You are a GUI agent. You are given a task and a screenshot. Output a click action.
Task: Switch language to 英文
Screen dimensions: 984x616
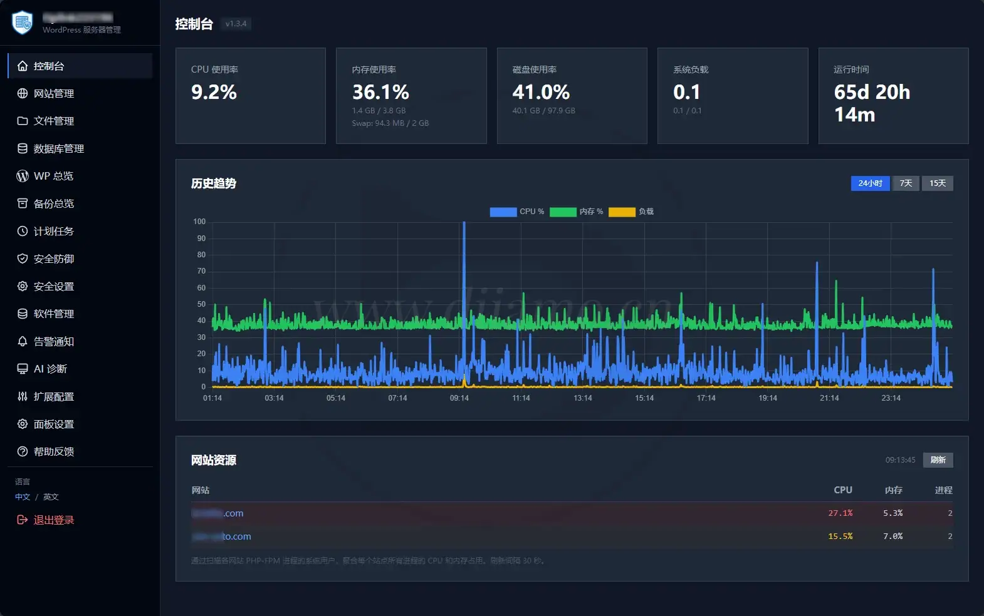[51, 497]
